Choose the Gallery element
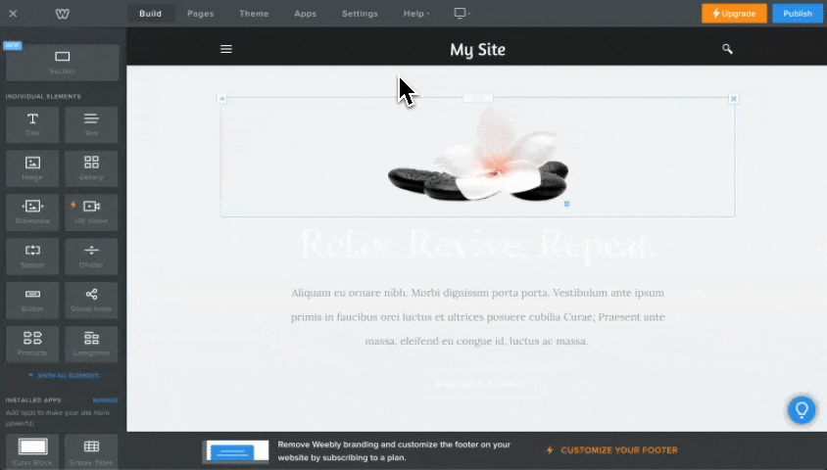 (91, 167)
